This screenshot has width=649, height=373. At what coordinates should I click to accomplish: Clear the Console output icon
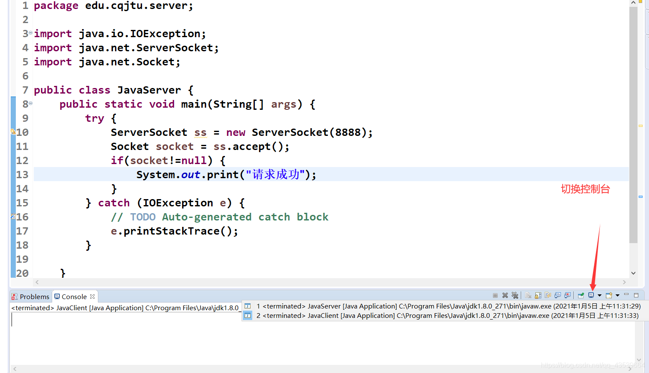[x=528, y=295]
